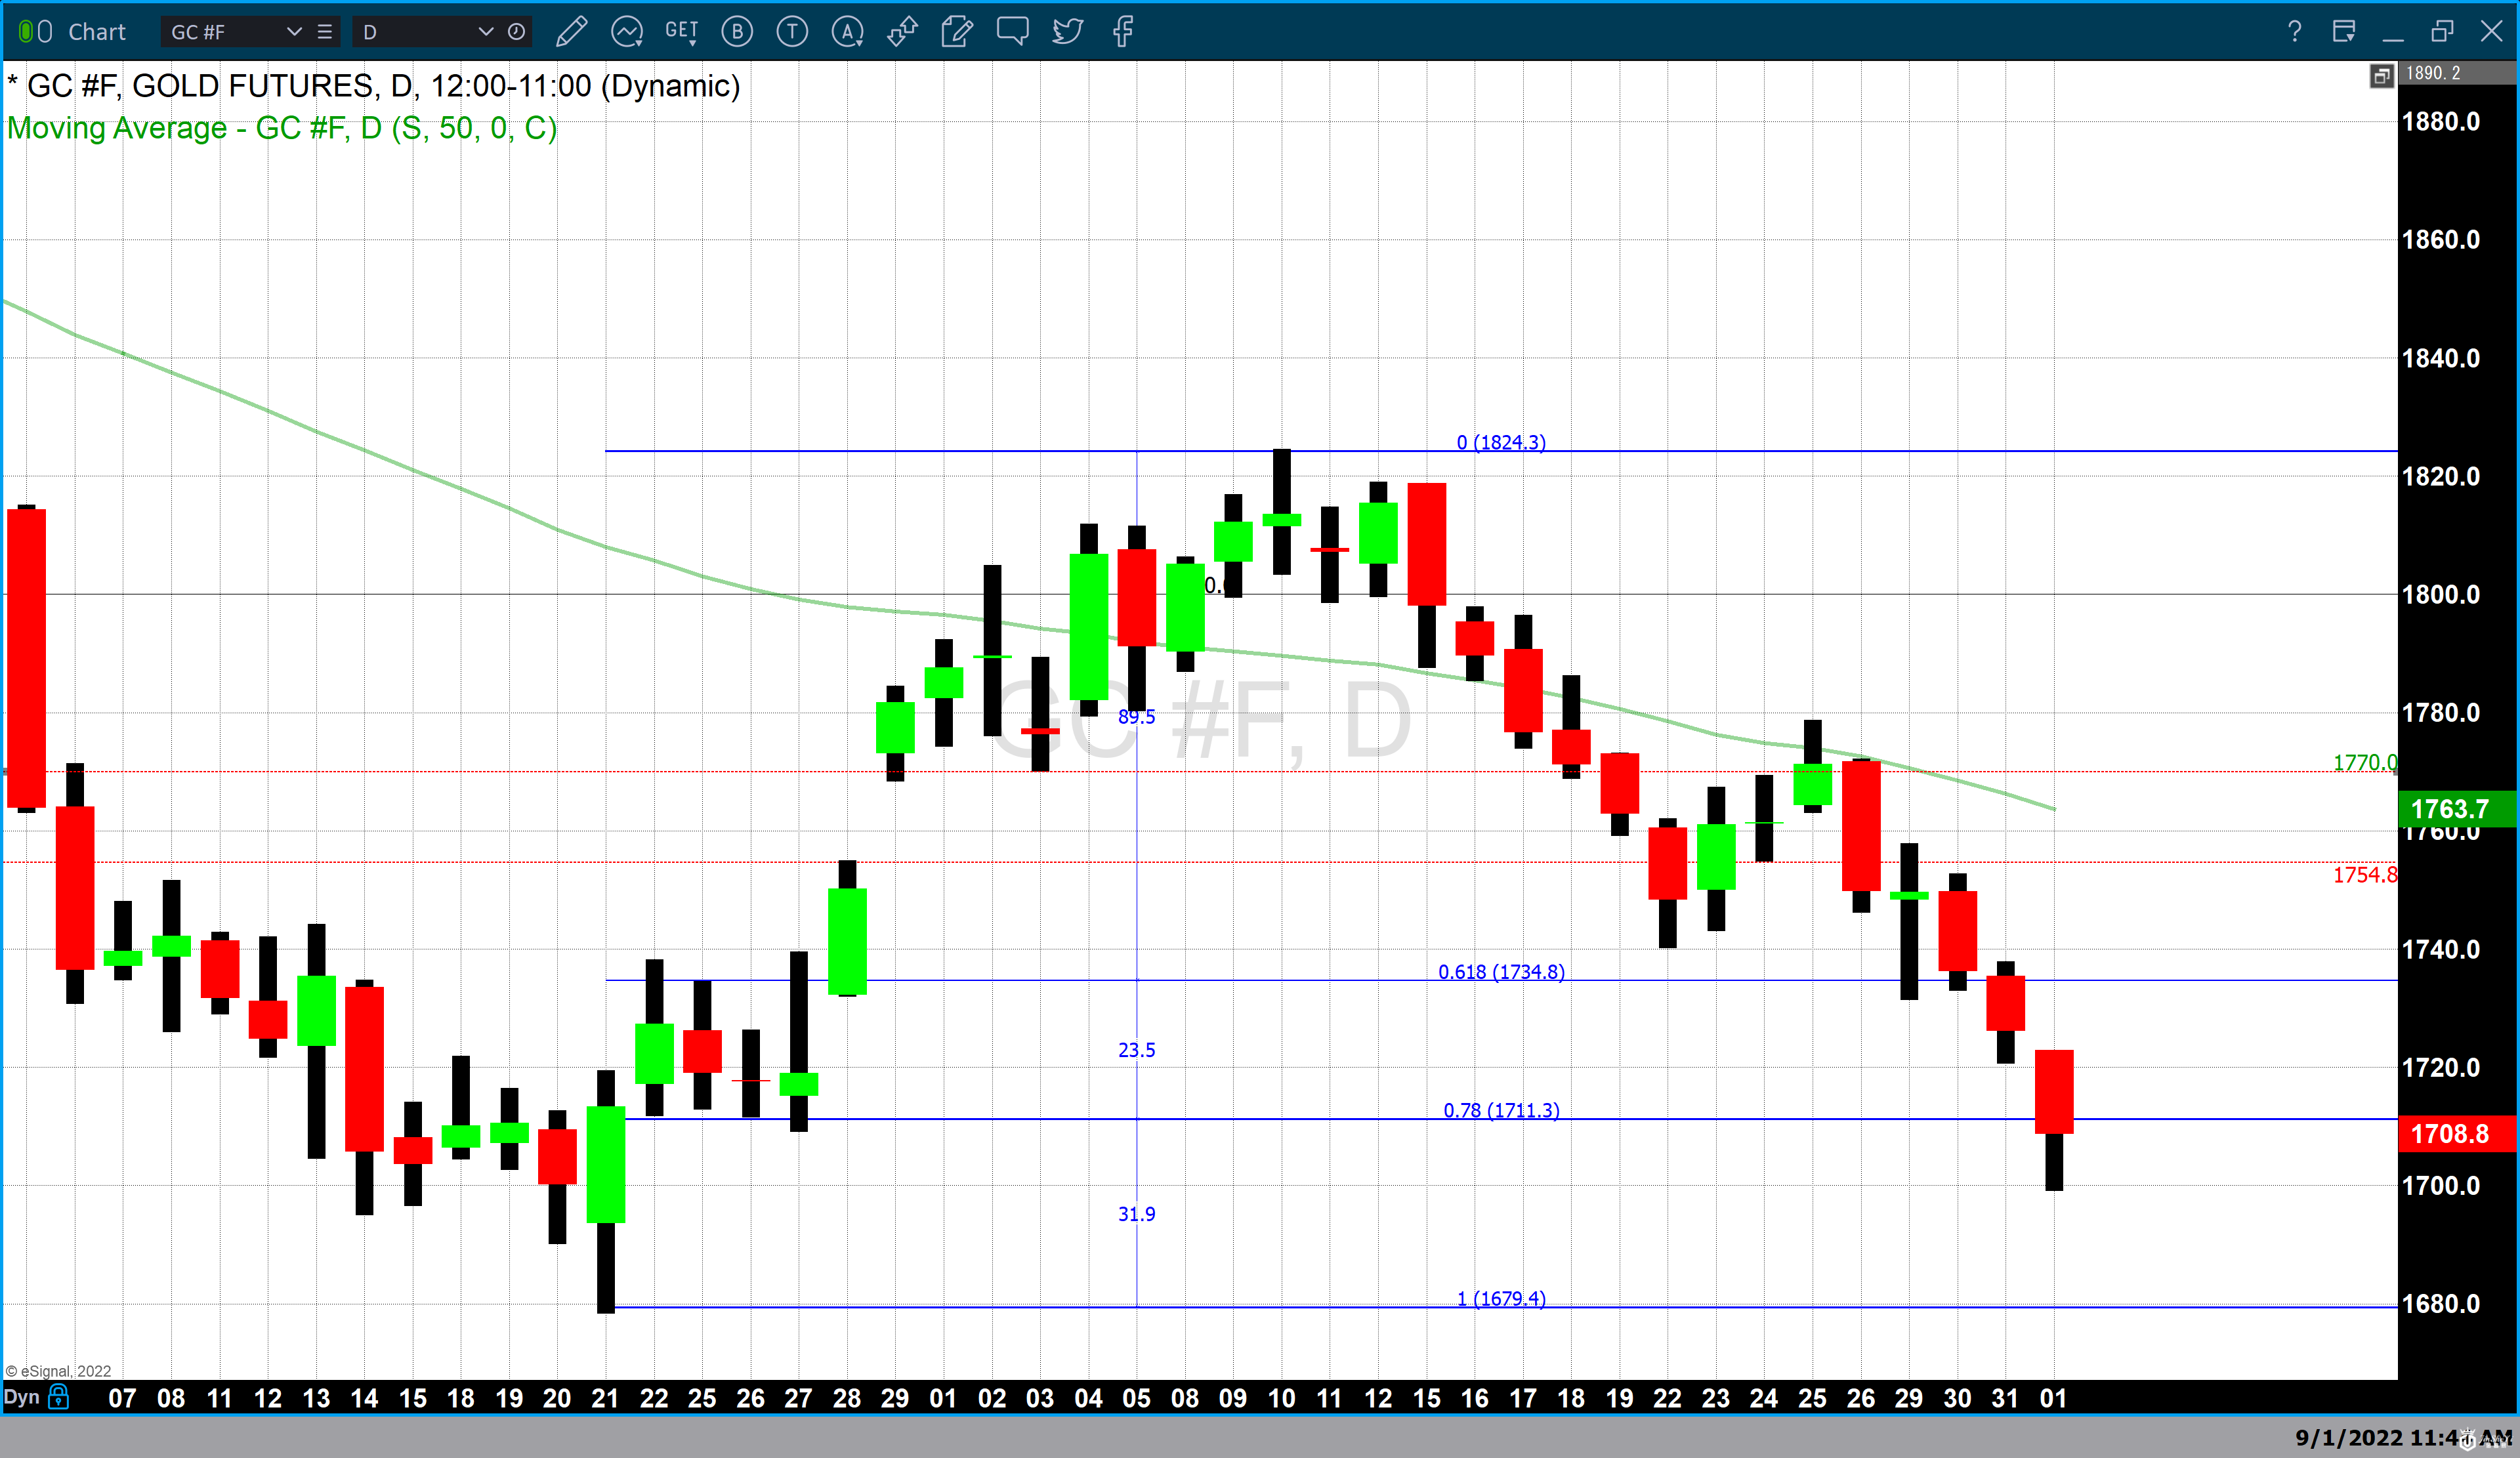2520x1458 pixels.
Task: Click the up-down arrows trading icon
Action: (x=902, y=32)
